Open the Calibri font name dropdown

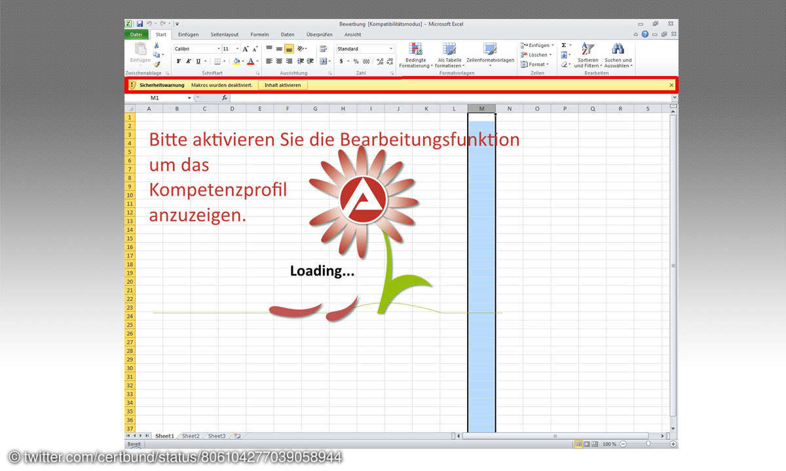coord(219,49)
